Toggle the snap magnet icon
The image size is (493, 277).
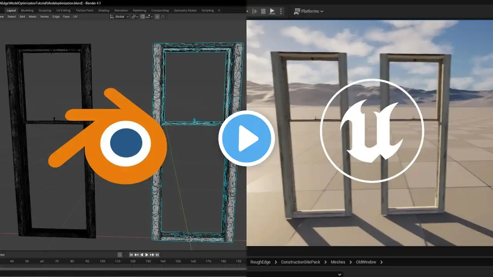point(143,17)
